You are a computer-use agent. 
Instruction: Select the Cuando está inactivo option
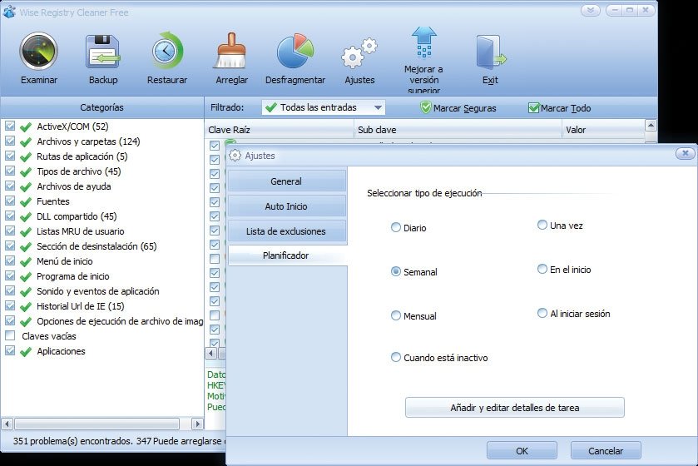[396, 357]
